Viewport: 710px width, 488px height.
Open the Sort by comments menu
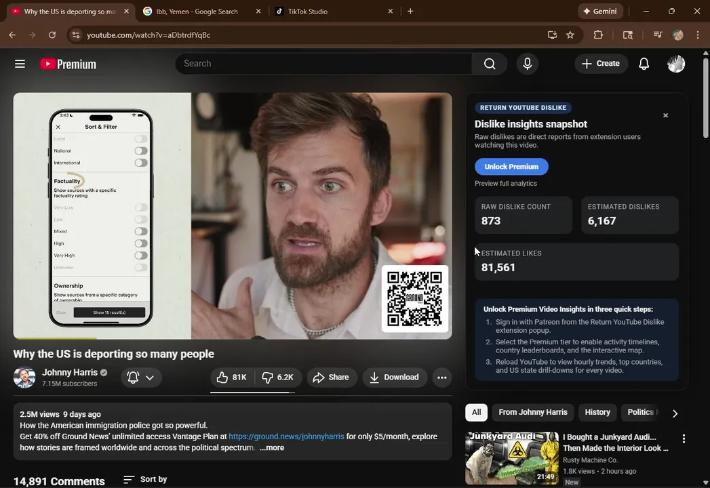coord(145,479)
